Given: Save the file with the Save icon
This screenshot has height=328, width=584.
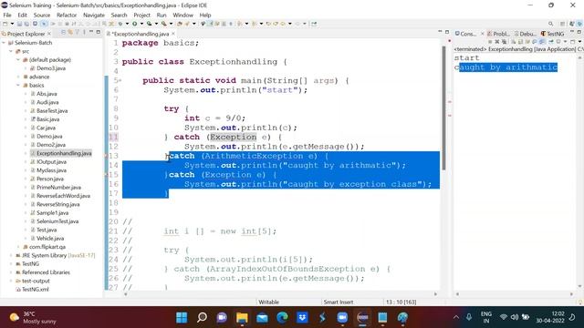Looking at the screenshot, I should click(x=19, y=24).
